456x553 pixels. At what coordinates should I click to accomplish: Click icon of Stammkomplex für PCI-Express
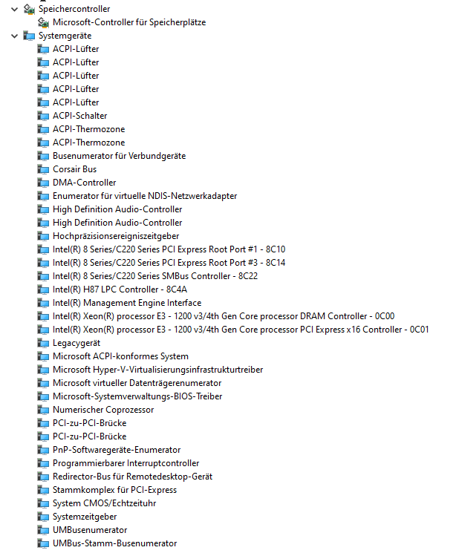43,490
